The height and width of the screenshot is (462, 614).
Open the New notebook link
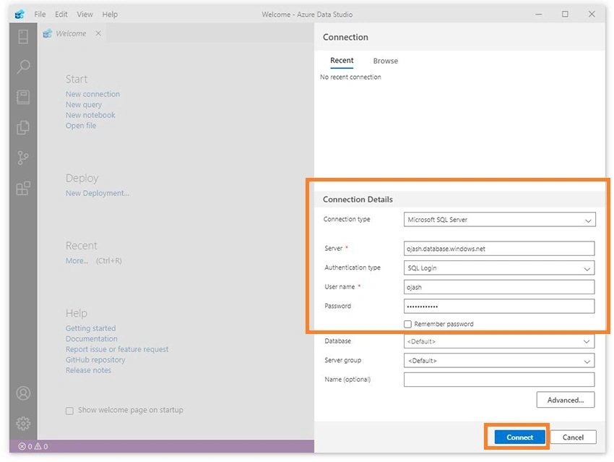point(90,115)
